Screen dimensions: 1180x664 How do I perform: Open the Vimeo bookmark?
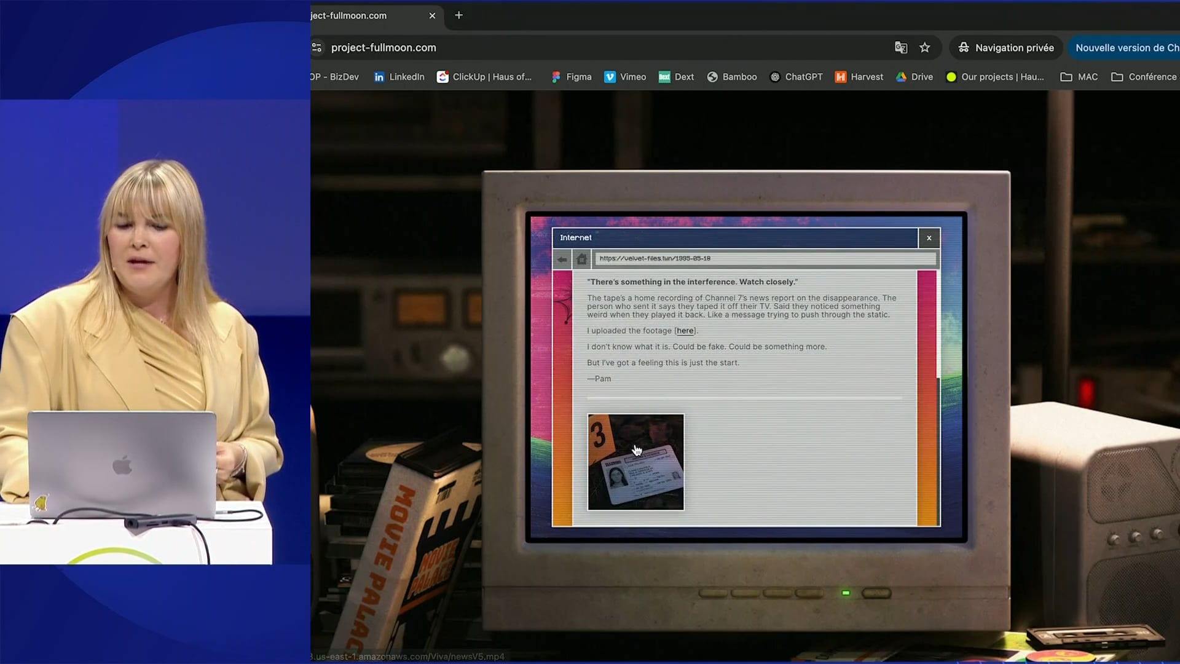(x=625, y=77)
